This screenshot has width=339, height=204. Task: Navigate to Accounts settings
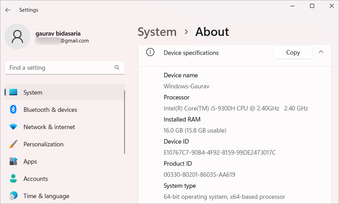(65, 179)
